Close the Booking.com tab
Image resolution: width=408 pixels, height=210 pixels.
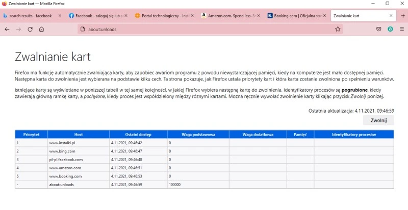tap(324, 16)
